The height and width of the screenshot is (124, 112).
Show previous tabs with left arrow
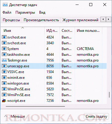(x=103, y=19)
